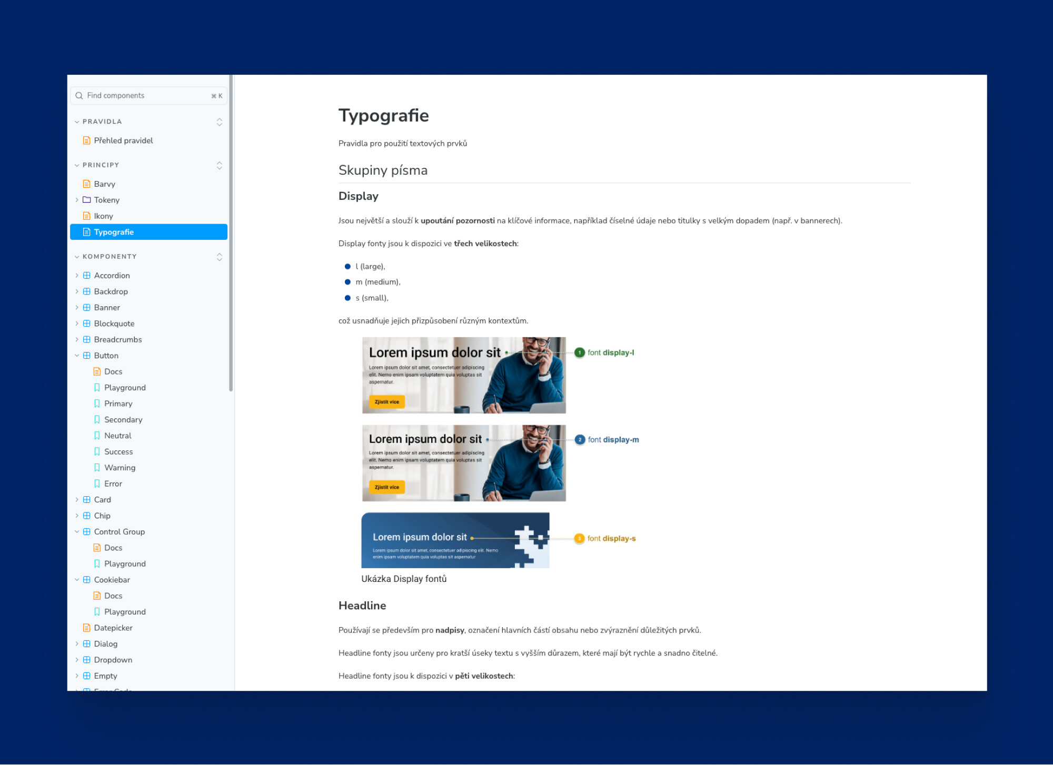Click the Accordion component grid icon
Viewport: 1053px width, 765px height.
coord(87,276)
